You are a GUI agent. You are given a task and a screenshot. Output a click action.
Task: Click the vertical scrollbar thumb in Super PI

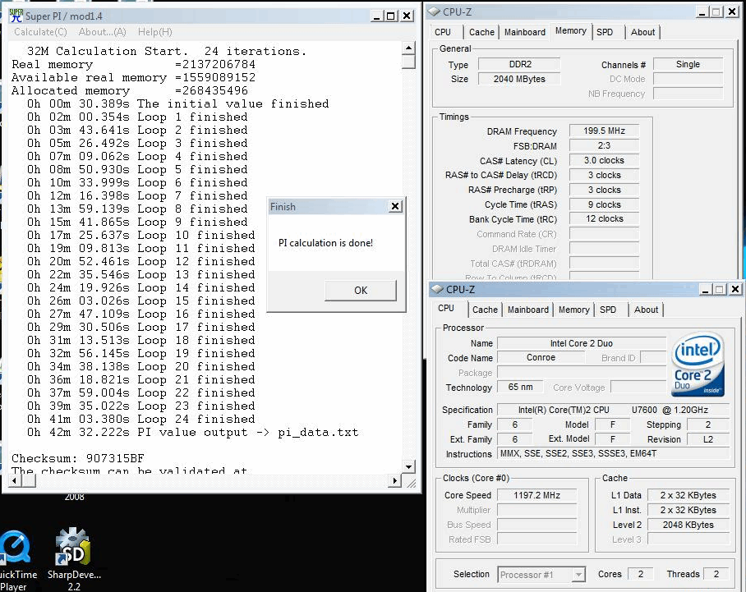pyautogui.click(x=408, y=62)
